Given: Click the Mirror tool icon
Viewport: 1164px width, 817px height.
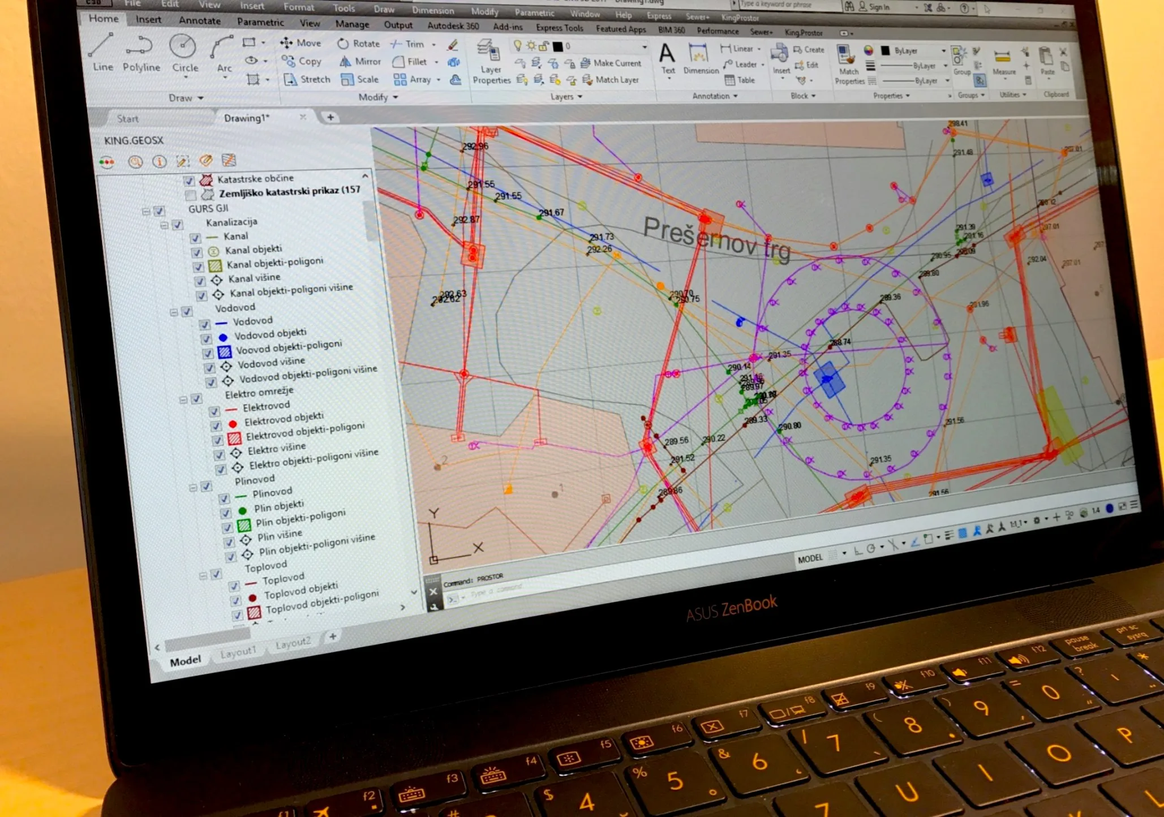Looking at the screenshot, I should pyautogui.click(x=345, y=62).
